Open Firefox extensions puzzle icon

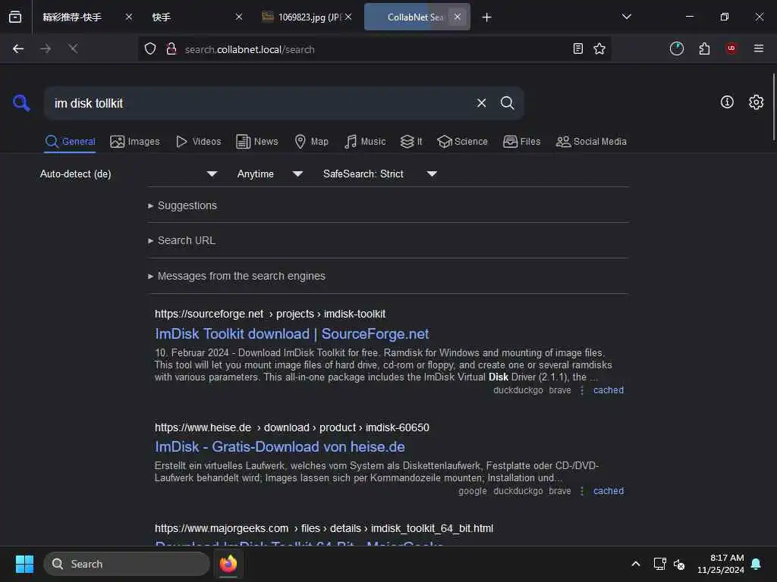[704, 48]
